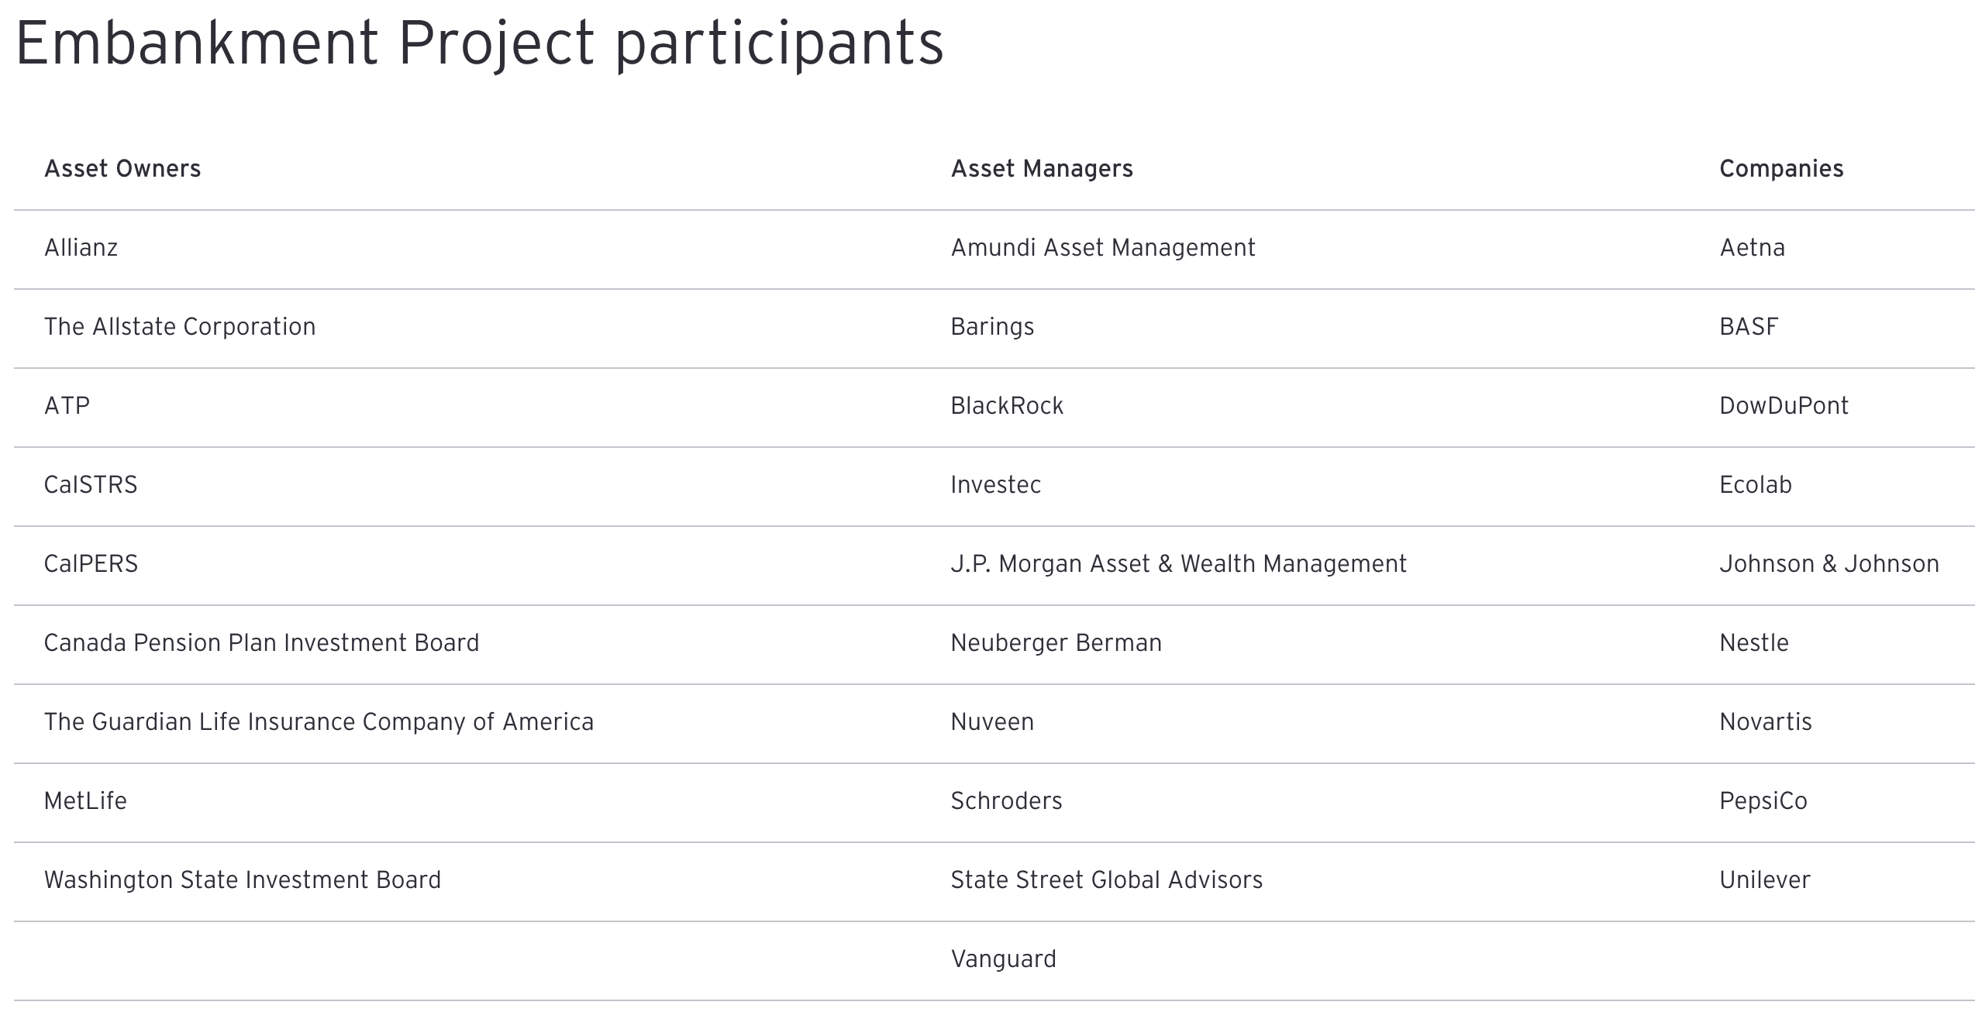The height and width of the screenshot is (1012, 1975).
Task: Click the BlackRock entry
Action: pos(1007,406)
